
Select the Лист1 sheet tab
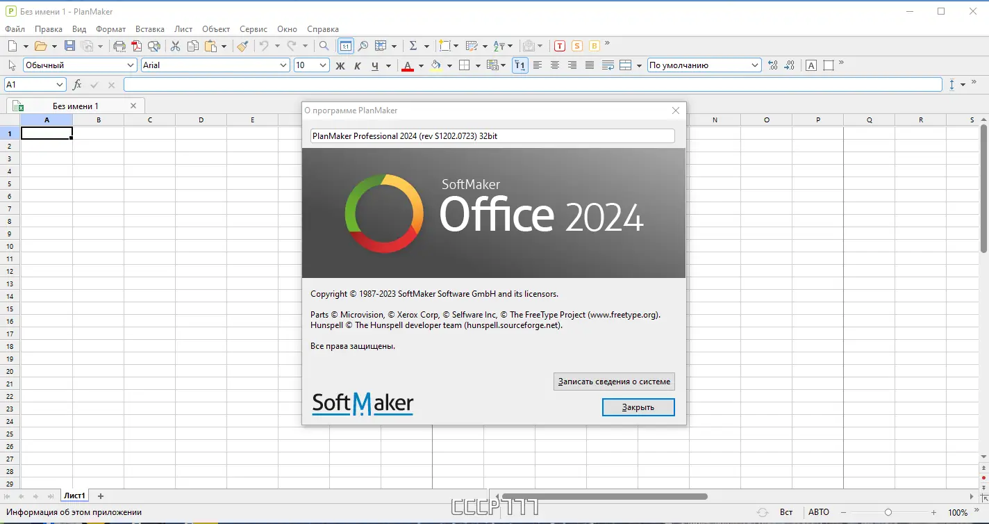pyautogui.click(x=74, y=496)
